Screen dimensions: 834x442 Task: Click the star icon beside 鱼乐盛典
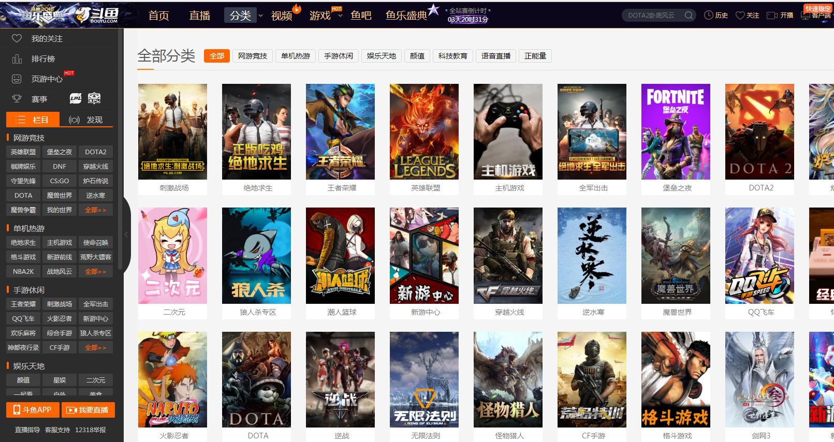(434, 10)
